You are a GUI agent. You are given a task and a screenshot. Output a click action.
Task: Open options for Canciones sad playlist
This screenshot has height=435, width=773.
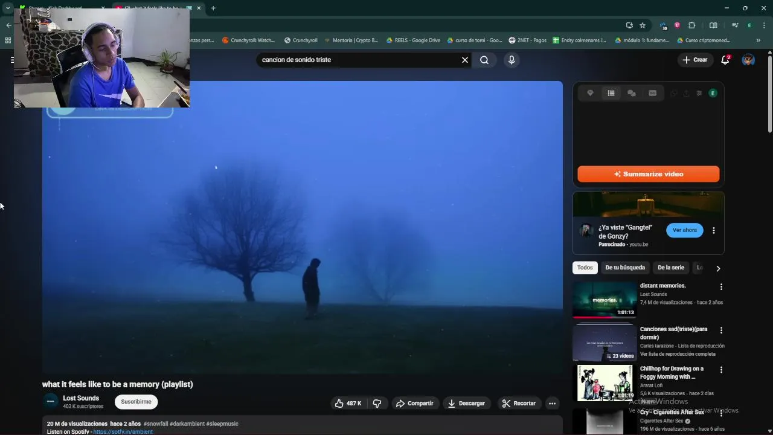[x=721, y=330]
